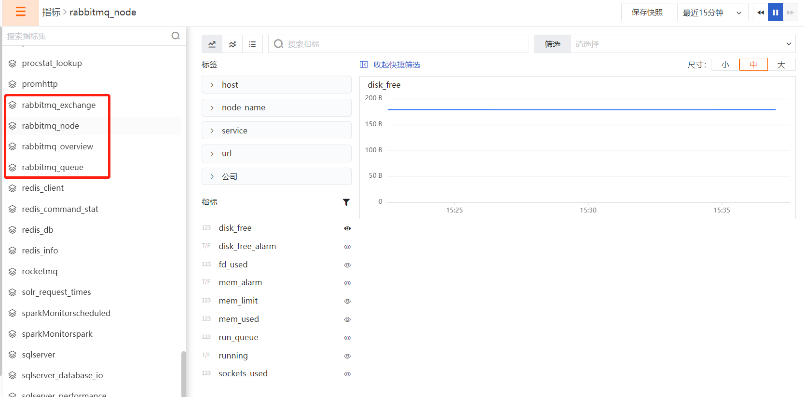Switch to list view mode
805x397 pixels.
[252, 44]
